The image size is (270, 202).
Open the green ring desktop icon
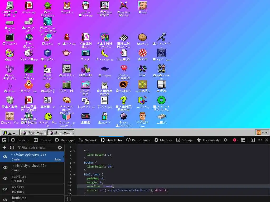[162, 100]
